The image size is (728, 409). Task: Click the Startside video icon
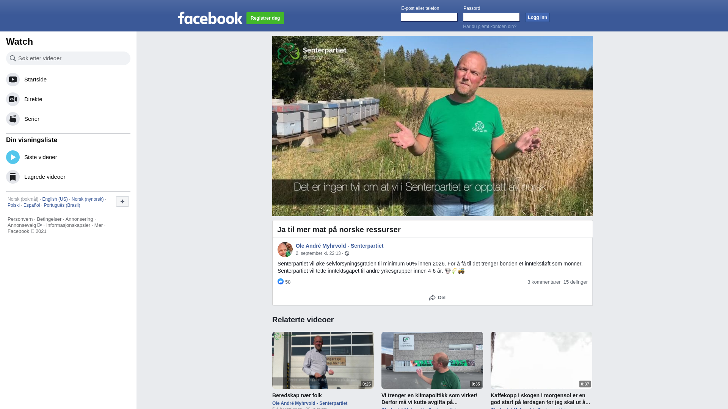(13, 80)
